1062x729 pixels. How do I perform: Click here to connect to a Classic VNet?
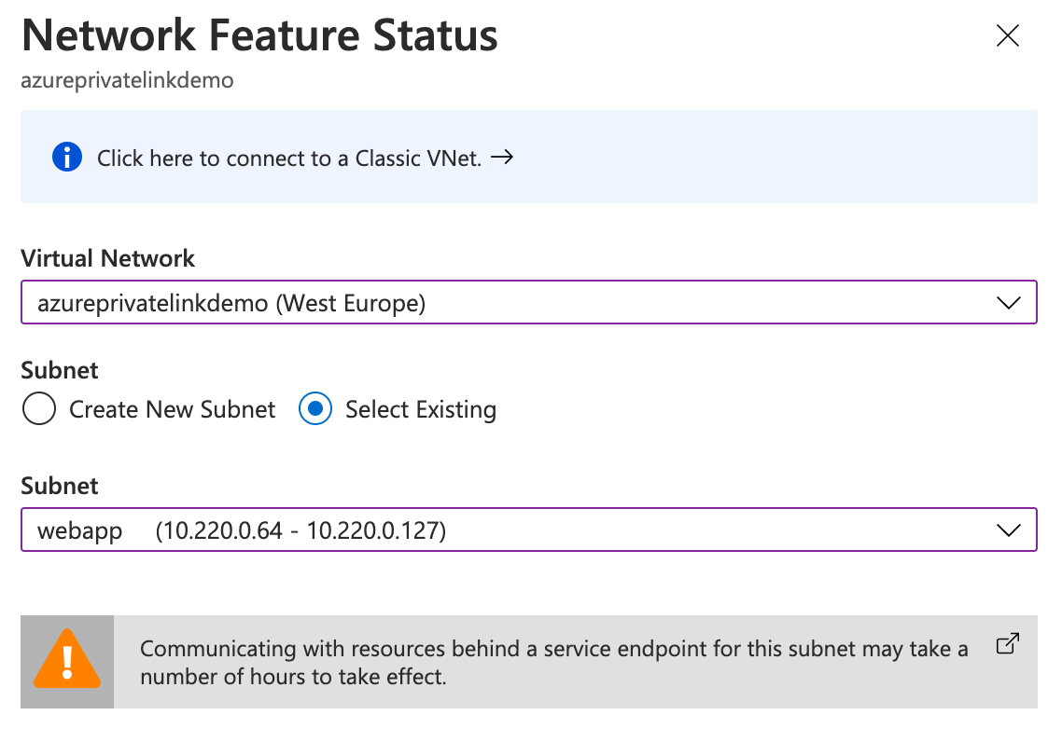(290, 157)
